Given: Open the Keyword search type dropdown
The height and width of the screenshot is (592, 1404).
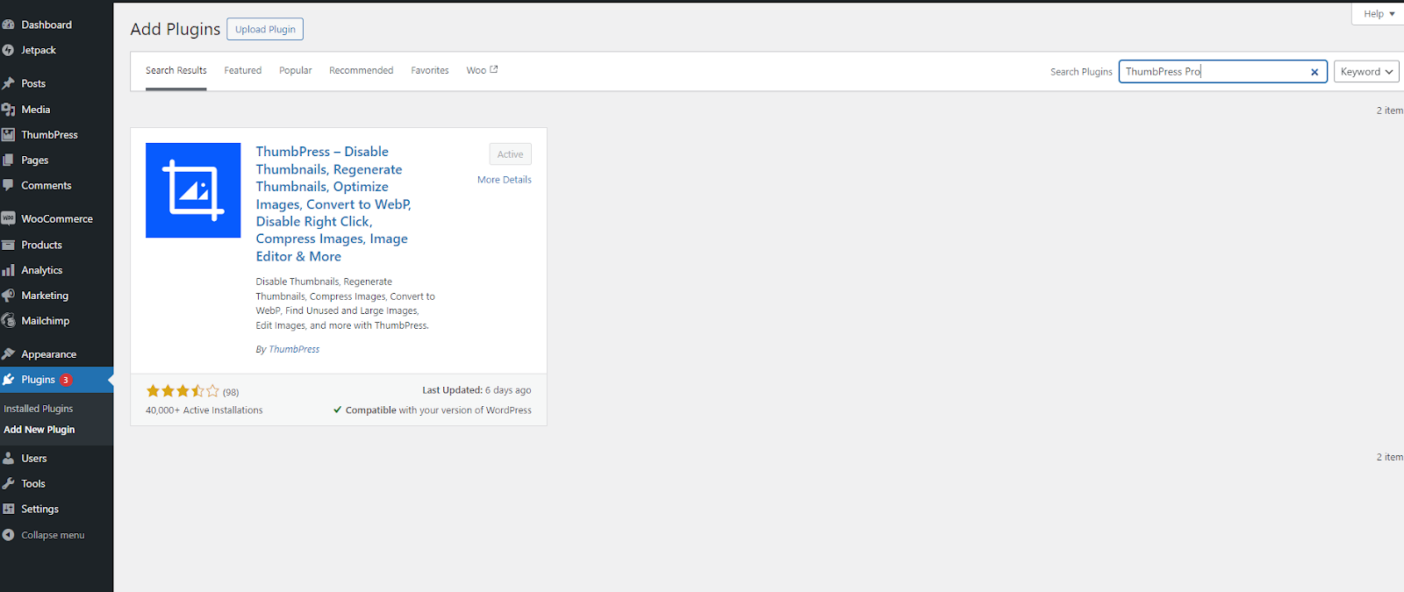Looking at the screenshot, I should 1366,72.
